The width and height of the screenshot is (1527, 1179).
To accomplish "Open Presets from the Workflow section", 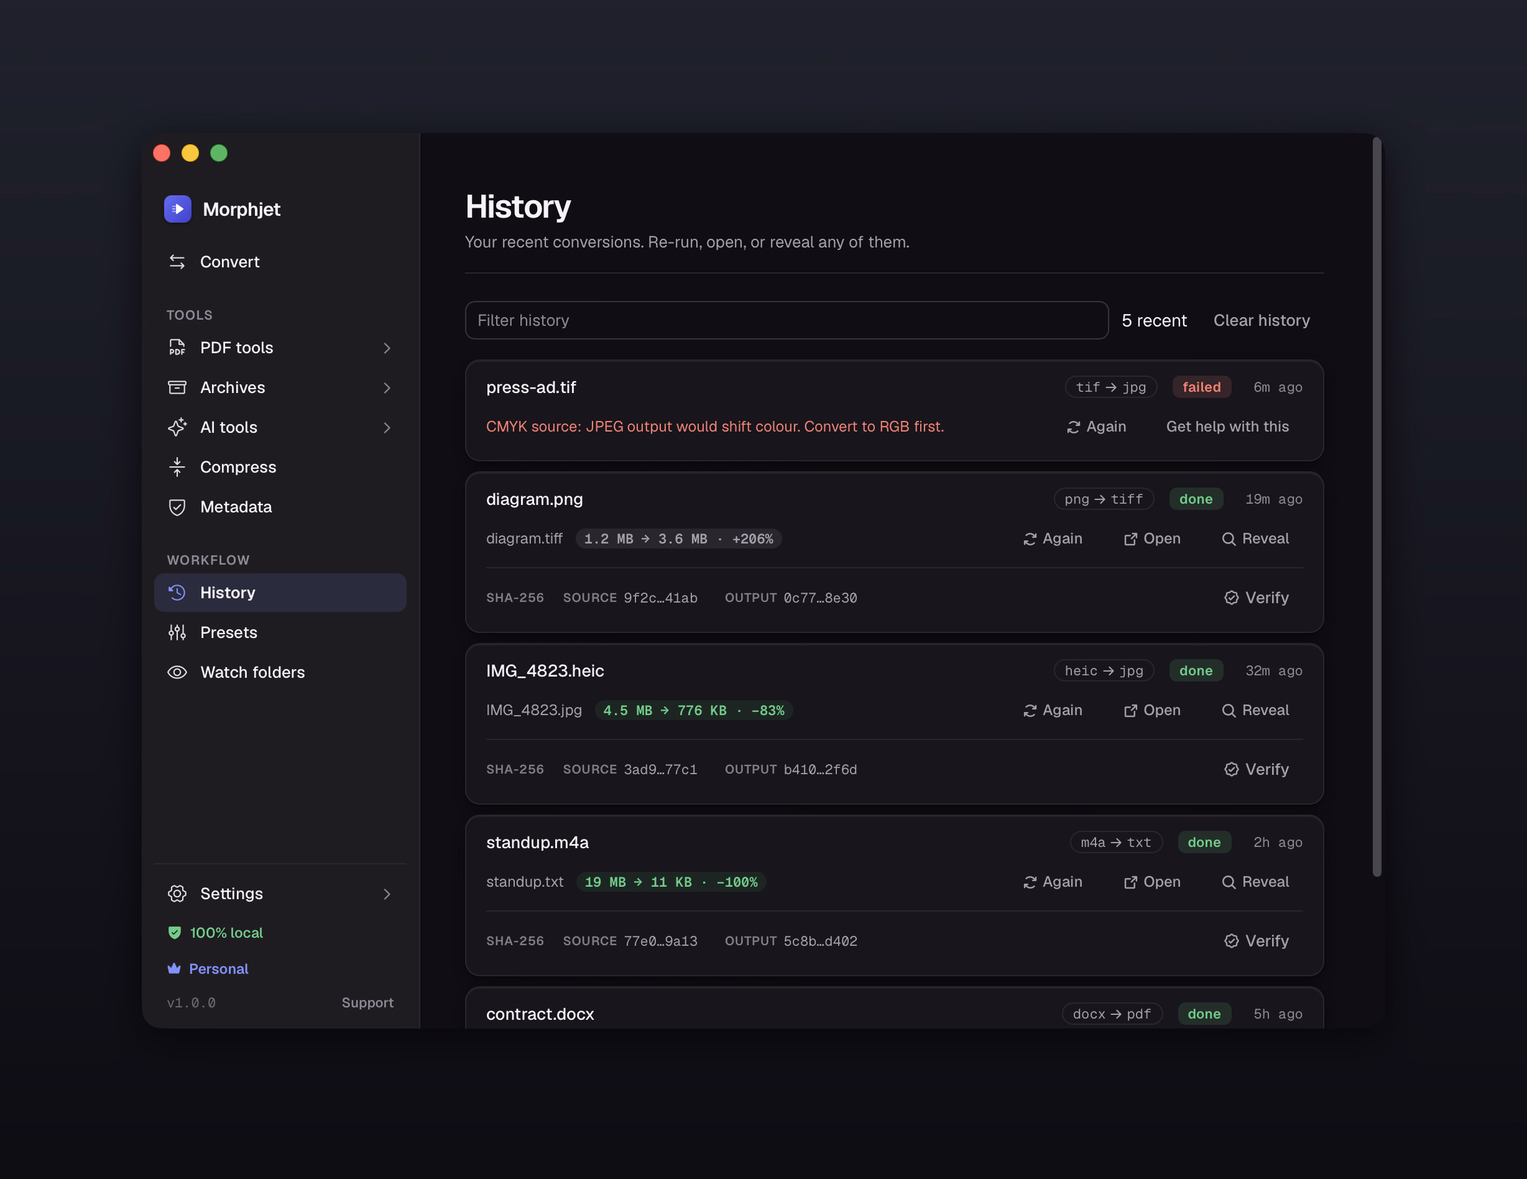I will [x=280, y=633].
